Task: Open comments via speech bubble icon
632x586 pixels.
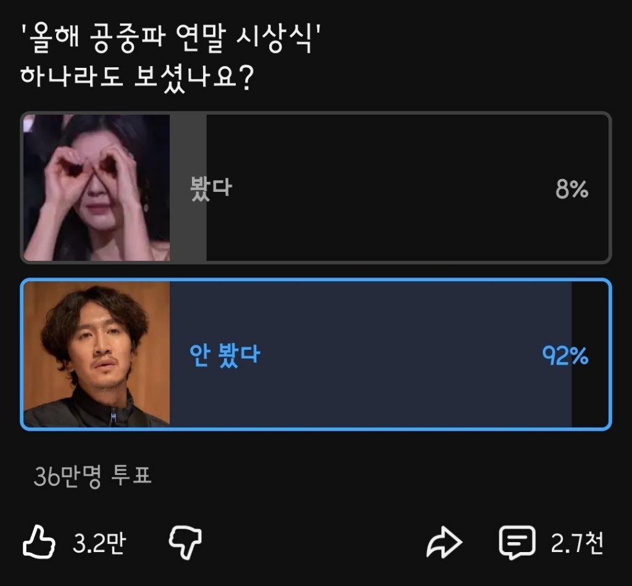Action: point(517,542)
